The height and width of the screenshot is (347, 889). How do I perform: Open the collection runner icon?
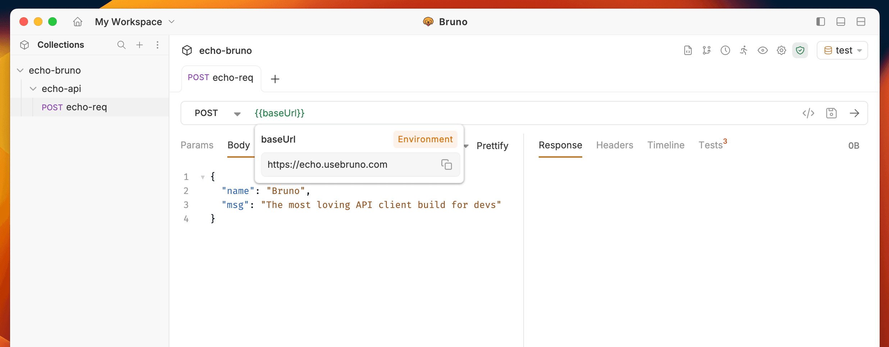[x=744, y=50]
